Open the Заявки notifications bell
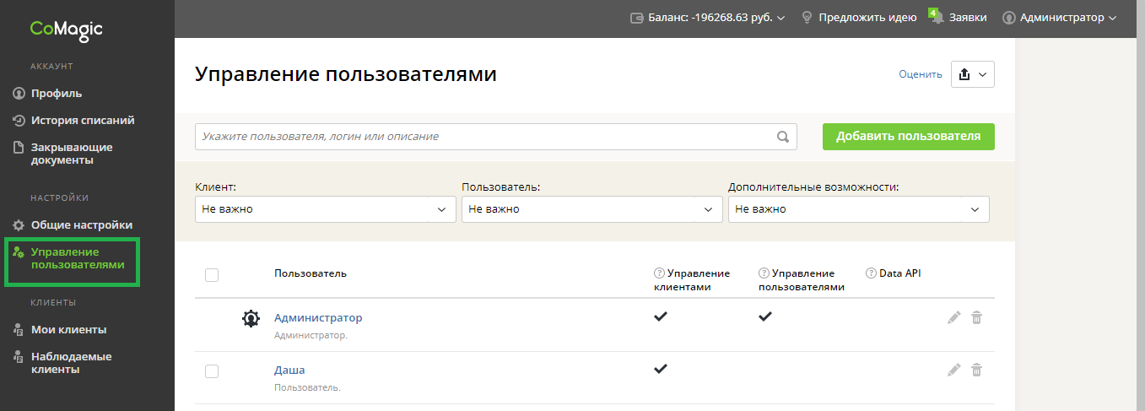Image resolution: width=1145 pixels, height=411 pixels. pos(937,17)
